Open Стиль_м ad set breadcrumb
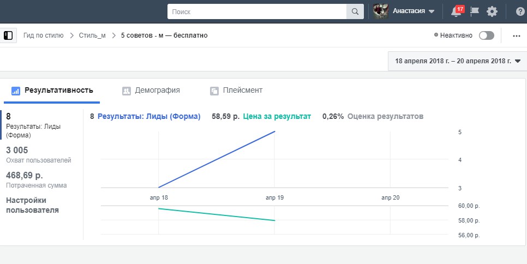 pyautogui.click(x=92, y=35)
